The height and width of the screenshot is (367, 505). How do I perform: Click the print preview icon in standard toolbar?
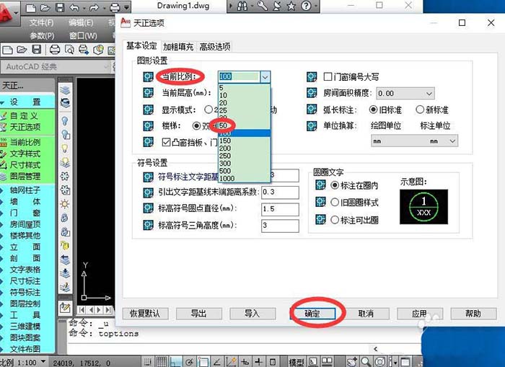tap(69, 50)
